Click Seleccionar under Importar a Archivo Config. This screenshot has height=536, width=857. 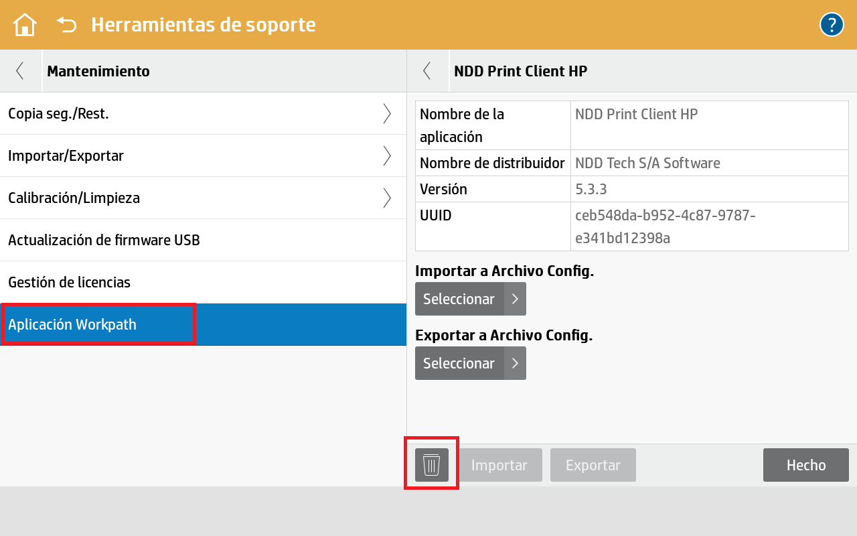click(471, 299)
